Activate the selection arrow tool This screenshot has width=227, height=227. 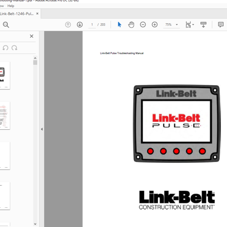[120, 24]
